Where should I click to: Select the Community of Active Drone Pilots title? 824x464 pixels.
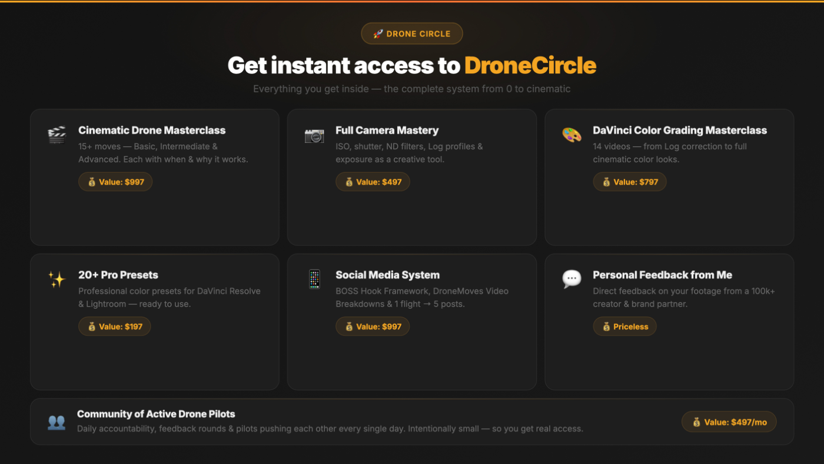156,414
